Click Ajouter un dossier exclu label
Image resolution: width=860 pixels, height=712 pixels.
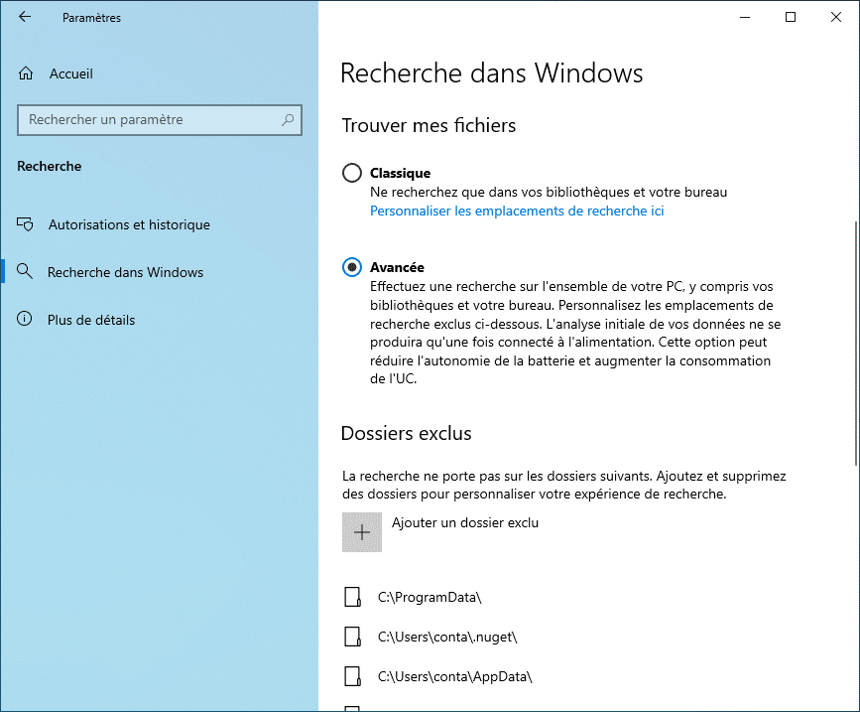click(465, 522)
